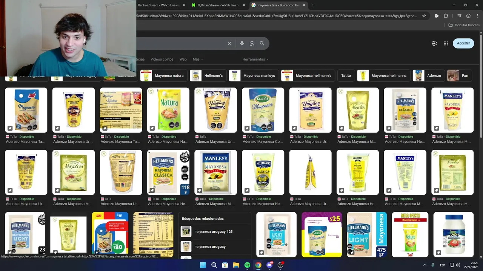
Task: Open the green Natura mayonesa image result
Action: click(168, 110)
